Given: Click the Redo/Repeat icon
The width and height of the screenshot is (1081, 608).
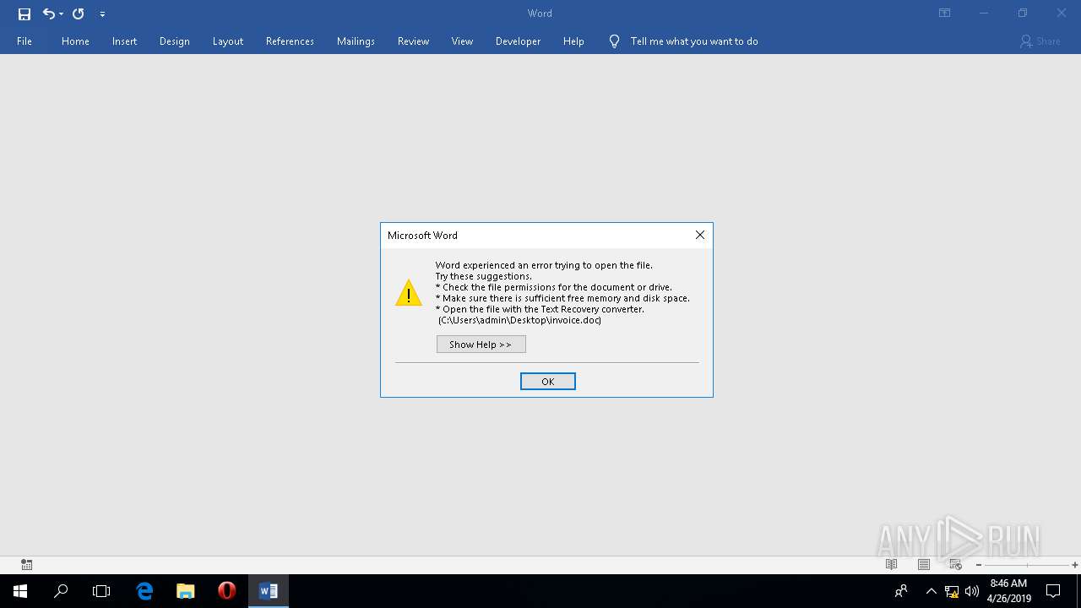Looking at the screenshot, I should point(78,14).
